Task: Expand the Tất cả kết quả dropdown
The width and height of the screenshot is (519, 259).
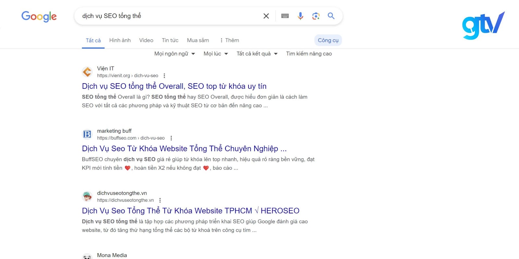Action: (257, 53)
